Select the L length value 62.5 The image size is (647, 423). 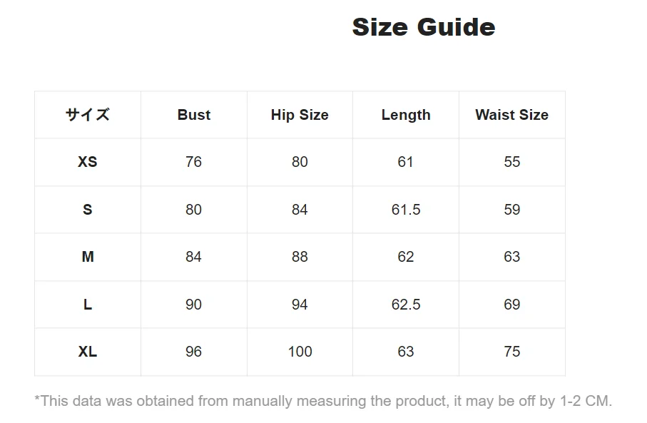click(406, 305)
